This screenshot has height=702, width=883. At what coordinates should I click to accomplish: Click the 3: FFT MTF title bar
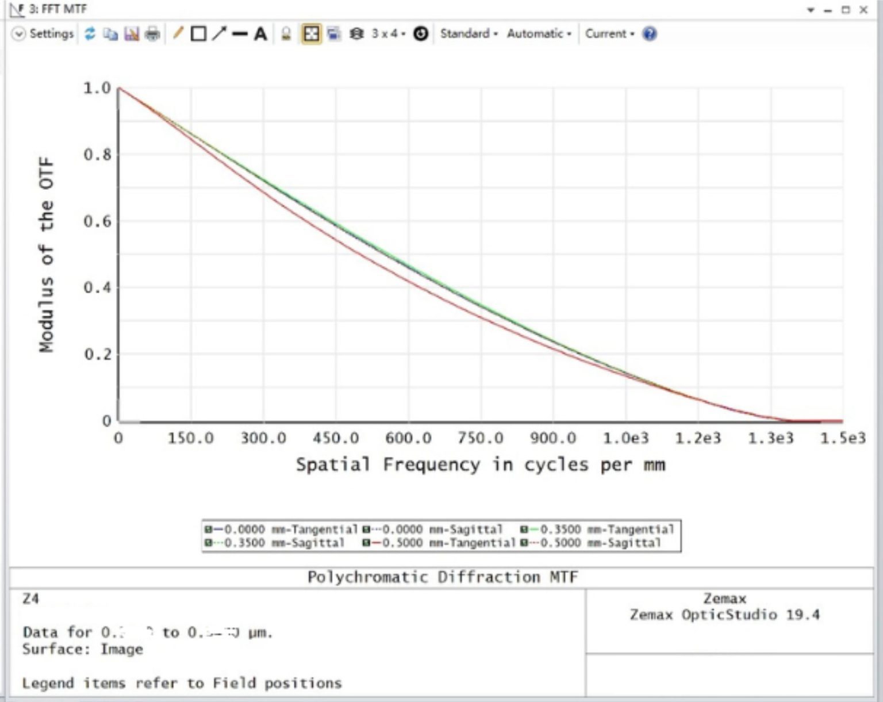tap(57, 9)
